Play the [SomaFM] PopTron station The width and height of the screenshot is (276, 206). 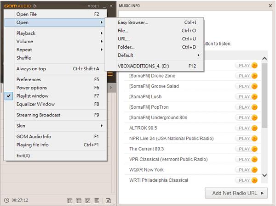[x=246, y=107]
